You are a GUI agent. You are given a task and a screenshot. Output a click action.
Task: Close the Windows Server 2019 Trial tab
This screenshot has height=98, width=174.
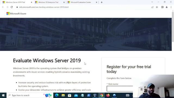[32, 2]
